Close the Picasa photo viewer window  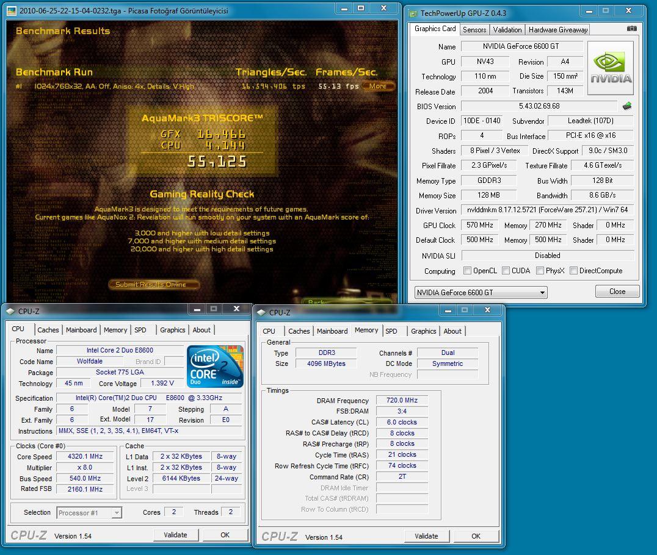point(383,9)
